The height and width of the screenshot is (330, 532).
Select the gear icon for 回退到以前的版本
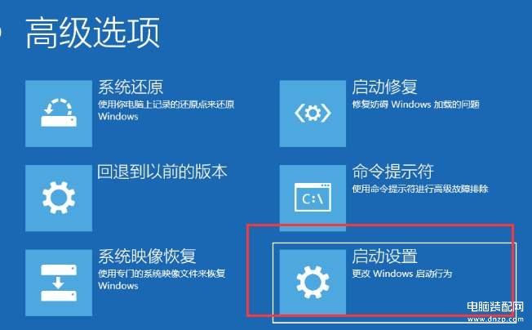coord(59,198)
